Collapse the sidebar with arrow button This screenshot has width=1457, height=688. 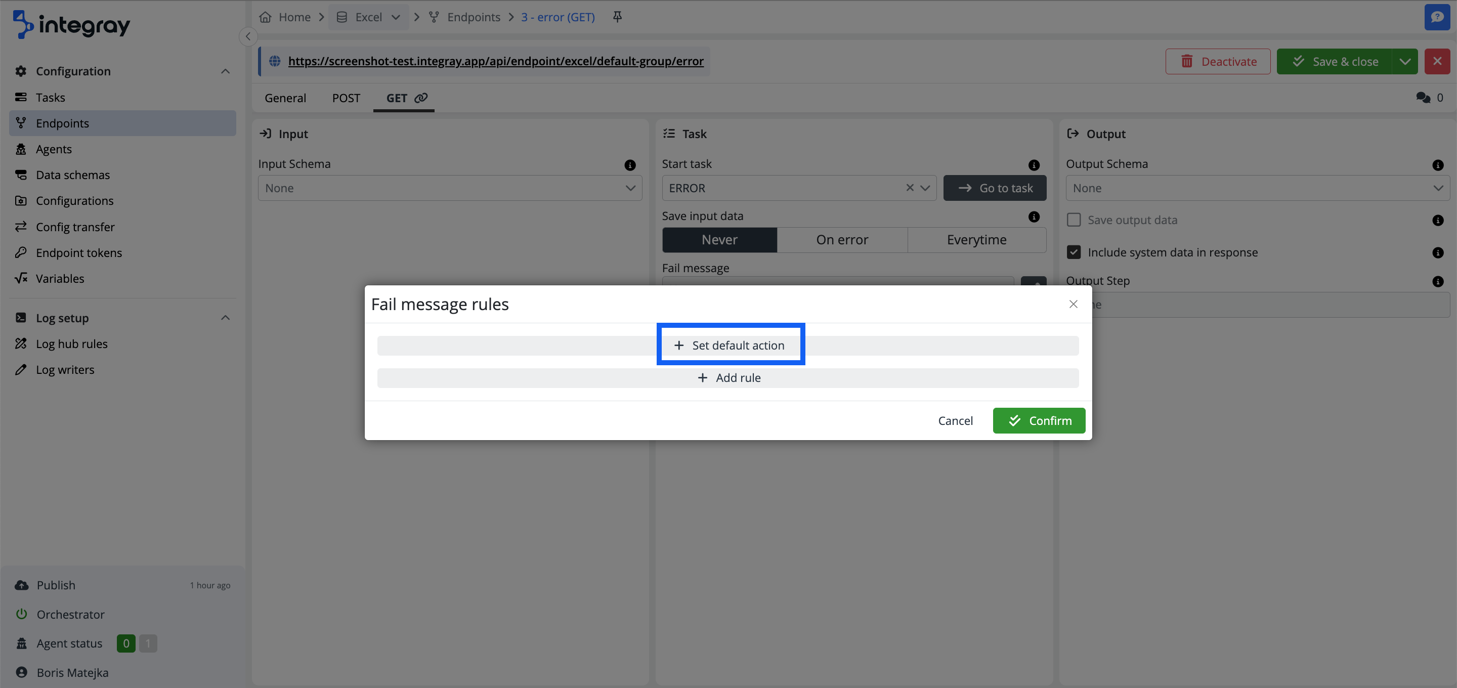(248, 36)
